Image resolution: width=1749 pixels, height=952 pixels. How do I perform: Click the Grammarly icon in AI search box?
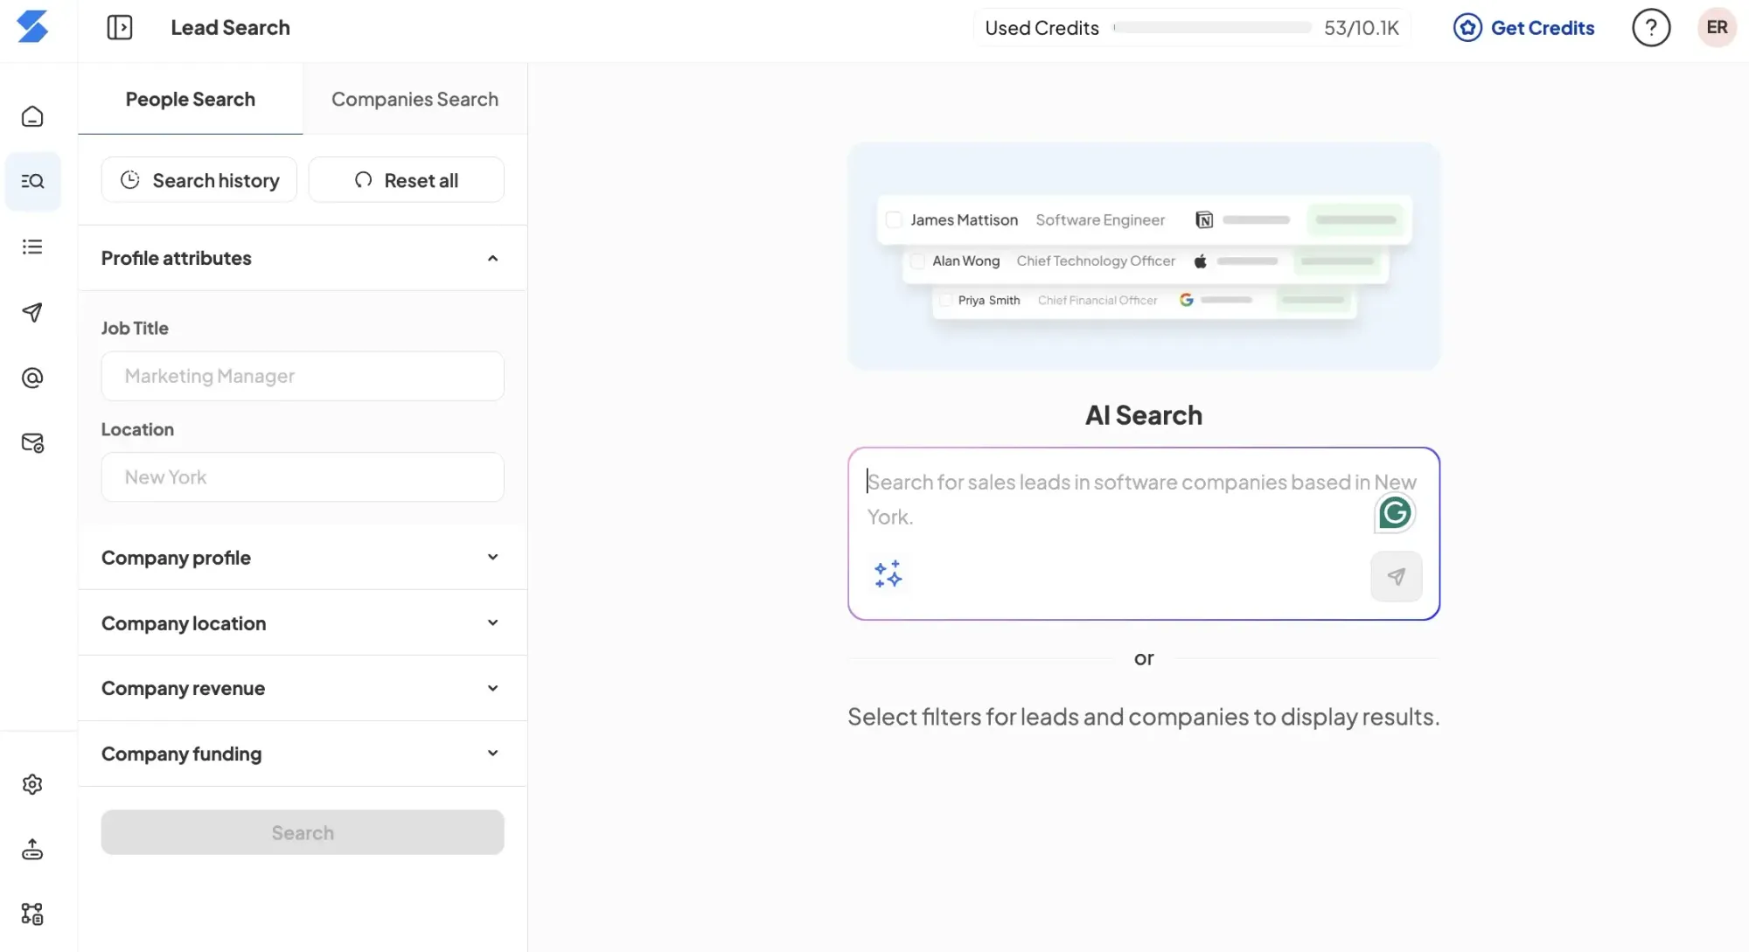click(x=1395, y=513)
